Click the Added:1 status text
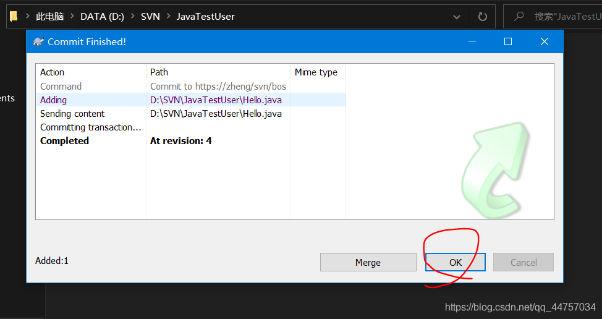602x319 pixels. (x=52, y=261)
